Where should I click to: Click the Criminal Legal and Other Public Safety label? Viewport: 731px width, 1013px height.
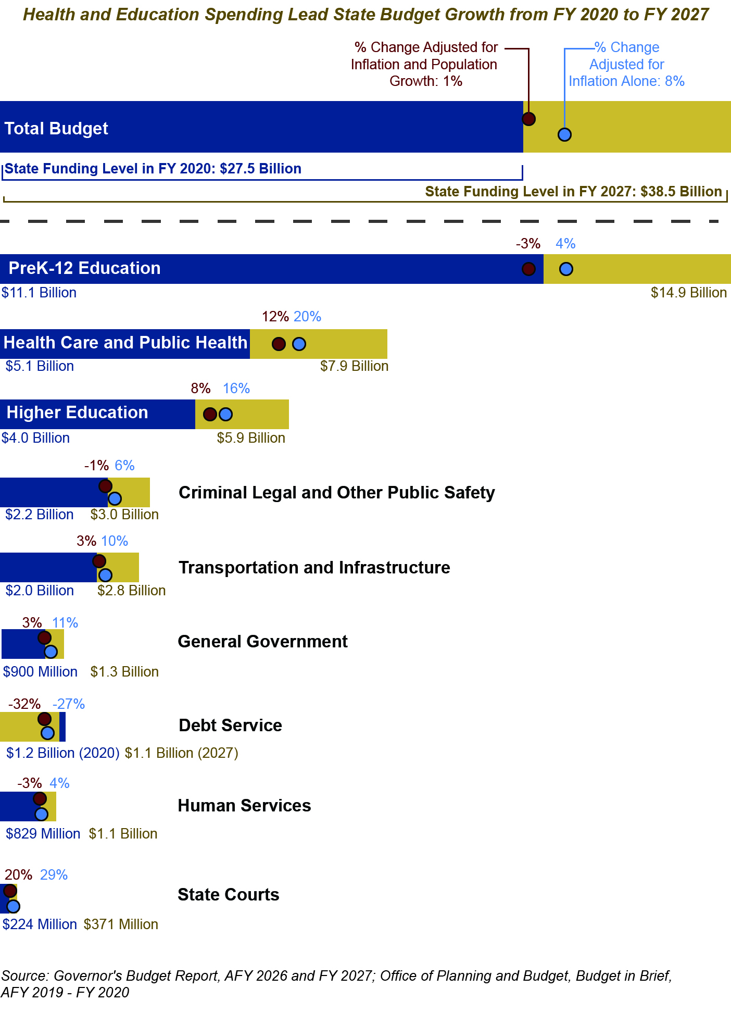point(336,493)
